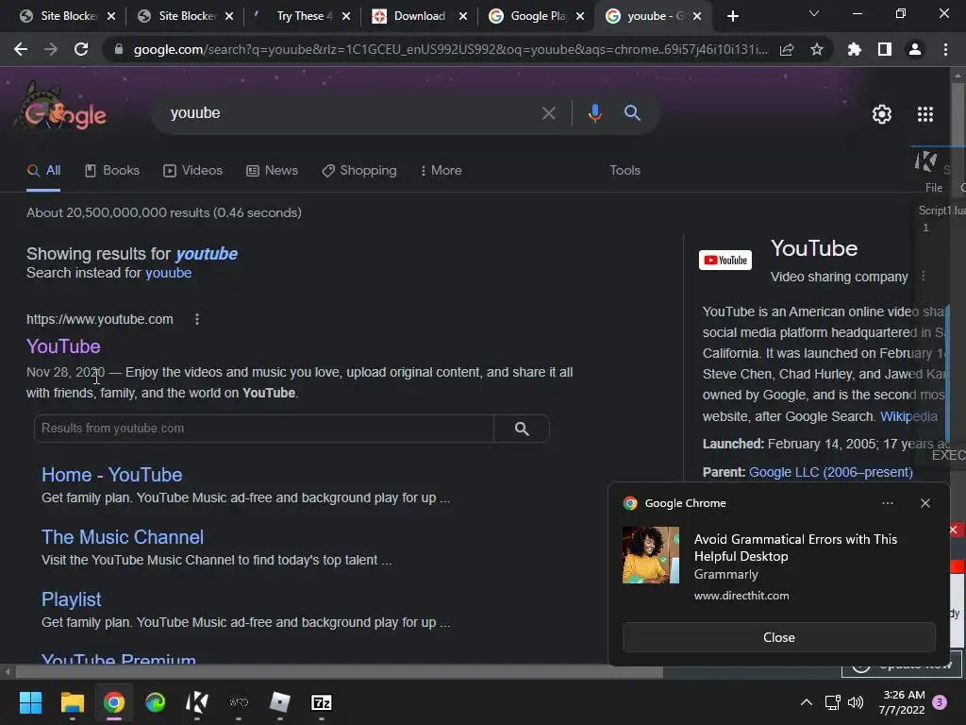
Task: View site information lock icon
Action: (x=119, y=49)
